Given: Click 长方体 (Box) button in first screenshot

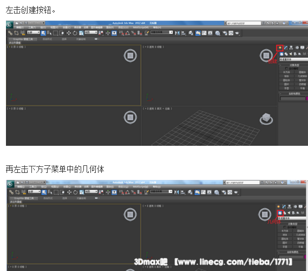Looking at the screenshot, I should pos(286,72).
